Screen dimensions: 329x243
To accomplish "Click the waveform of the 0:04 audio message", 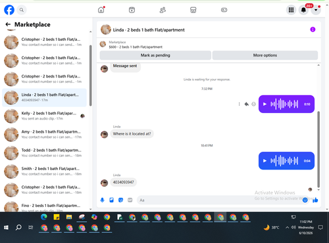I will point(284,161).
